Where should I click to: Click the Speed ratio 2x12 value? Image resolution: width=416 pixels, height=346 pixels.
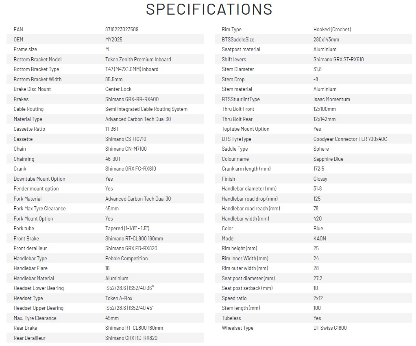click(x=318, y=298)
